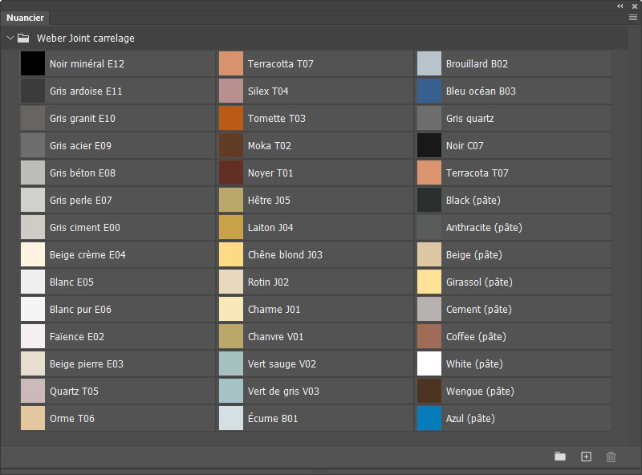Image resolution: width=642 pixels, height=475 pixels.
Task: Click the delete swatch trash icon
Action: click(x=611, y=457)
